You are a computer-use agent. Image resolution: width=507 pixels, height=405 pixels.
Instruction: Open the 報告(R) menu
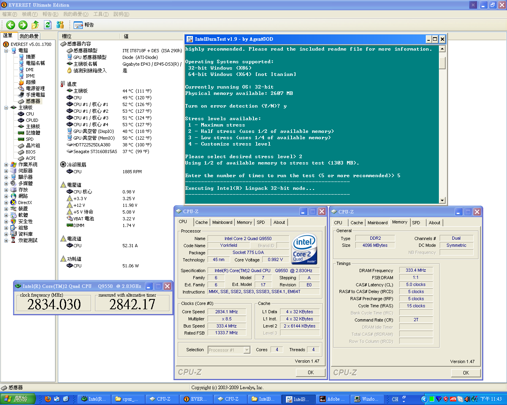tap(50, 14)
